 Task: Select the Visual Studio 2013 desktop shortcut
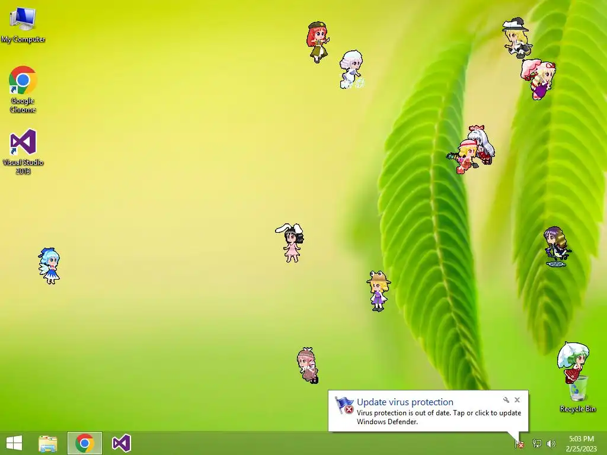(23, 151)
